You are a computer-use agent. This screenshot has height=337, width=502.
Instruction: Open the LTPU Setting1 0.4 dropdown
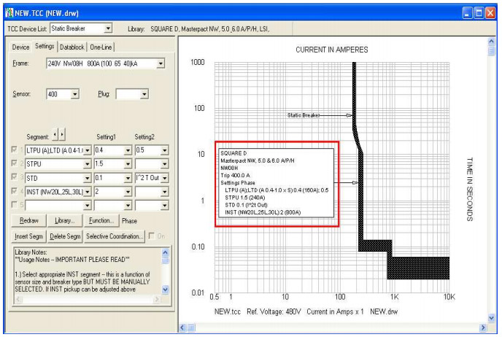pos(128,150)
